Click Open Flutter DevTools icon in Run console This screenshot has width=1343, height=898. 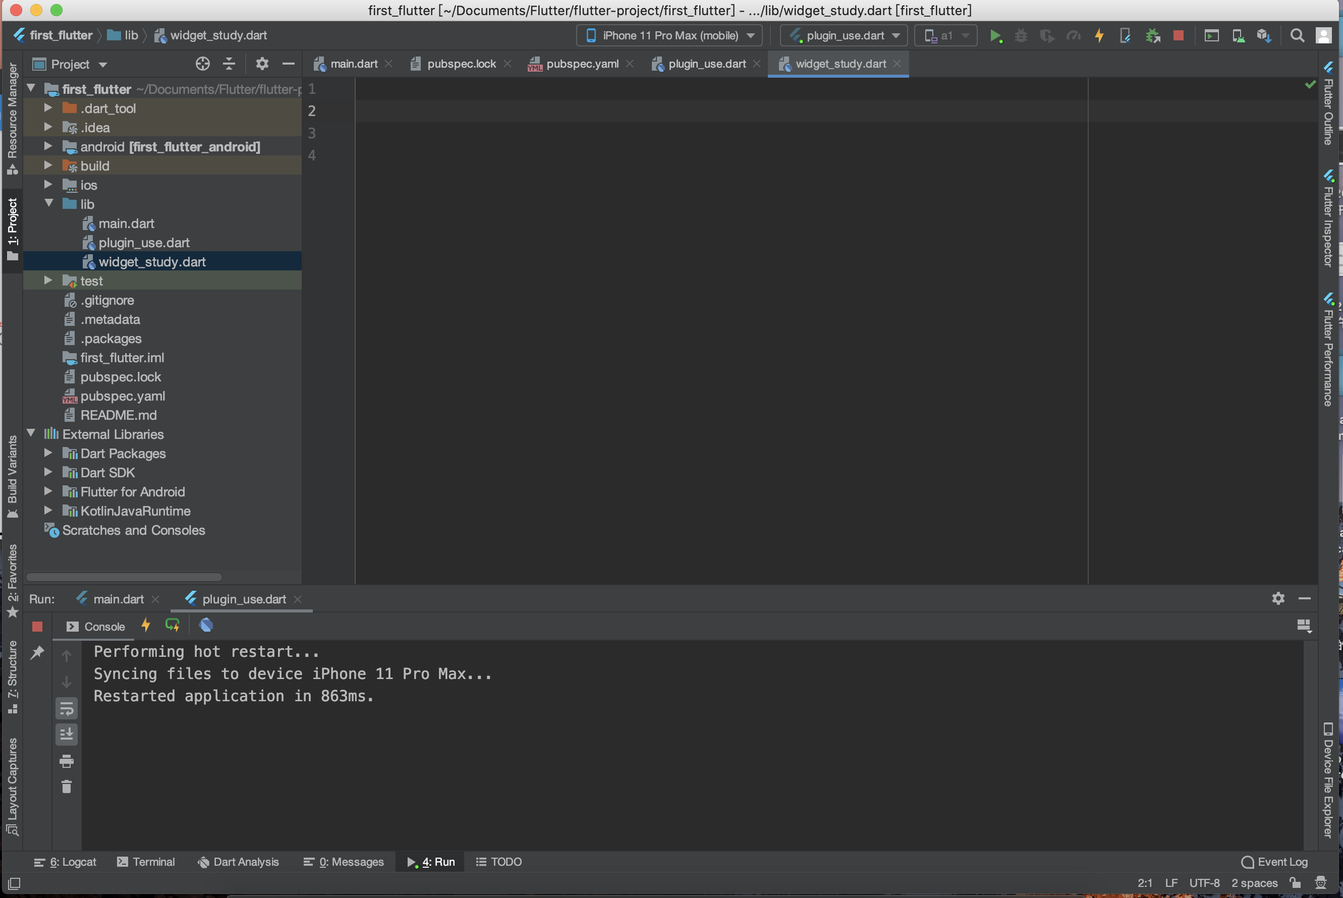click(x=206, y=626)
